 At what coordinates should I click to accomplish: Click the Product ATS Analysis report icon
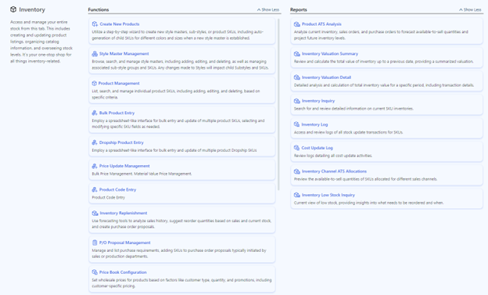click(297, 24)
